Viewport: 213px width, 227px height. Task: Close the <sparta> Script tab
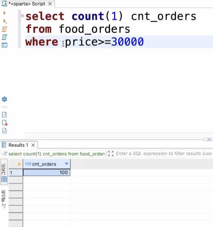click(x=50, y=4)
